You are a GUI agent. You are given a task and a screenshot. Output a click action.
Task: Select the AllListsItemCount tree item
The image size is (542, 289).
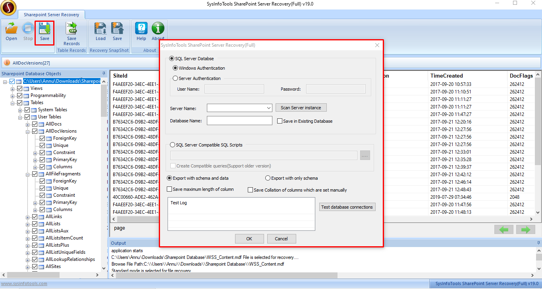tap(64, 238)
